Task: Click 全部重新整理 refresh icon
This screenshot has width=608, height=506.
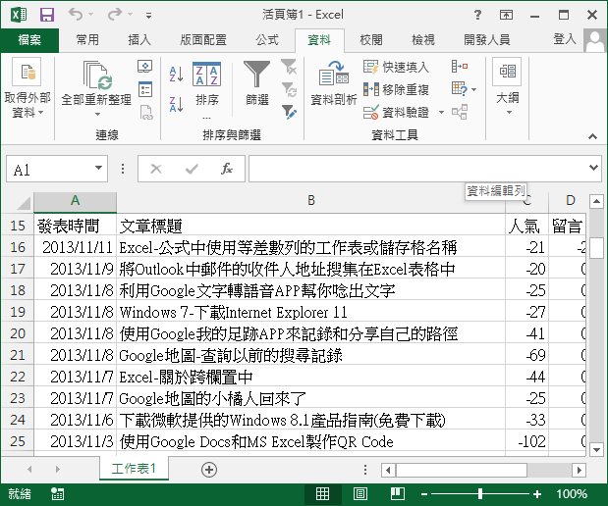Action: point(97,76)
